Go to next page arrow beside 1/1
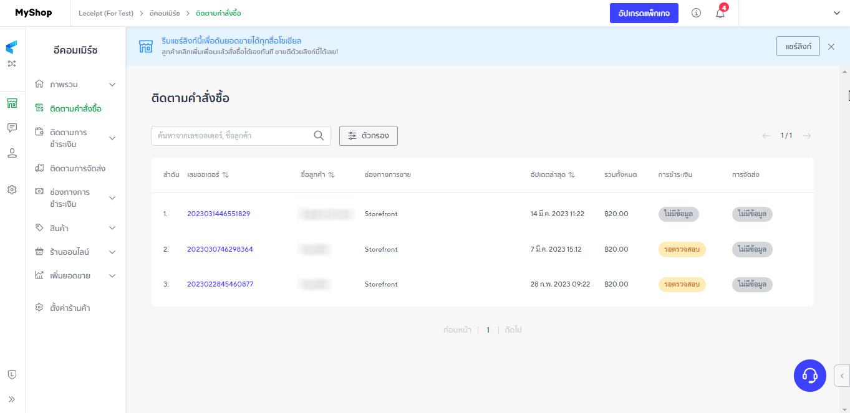This screenshot has height=413, width=850. [807, 136]
